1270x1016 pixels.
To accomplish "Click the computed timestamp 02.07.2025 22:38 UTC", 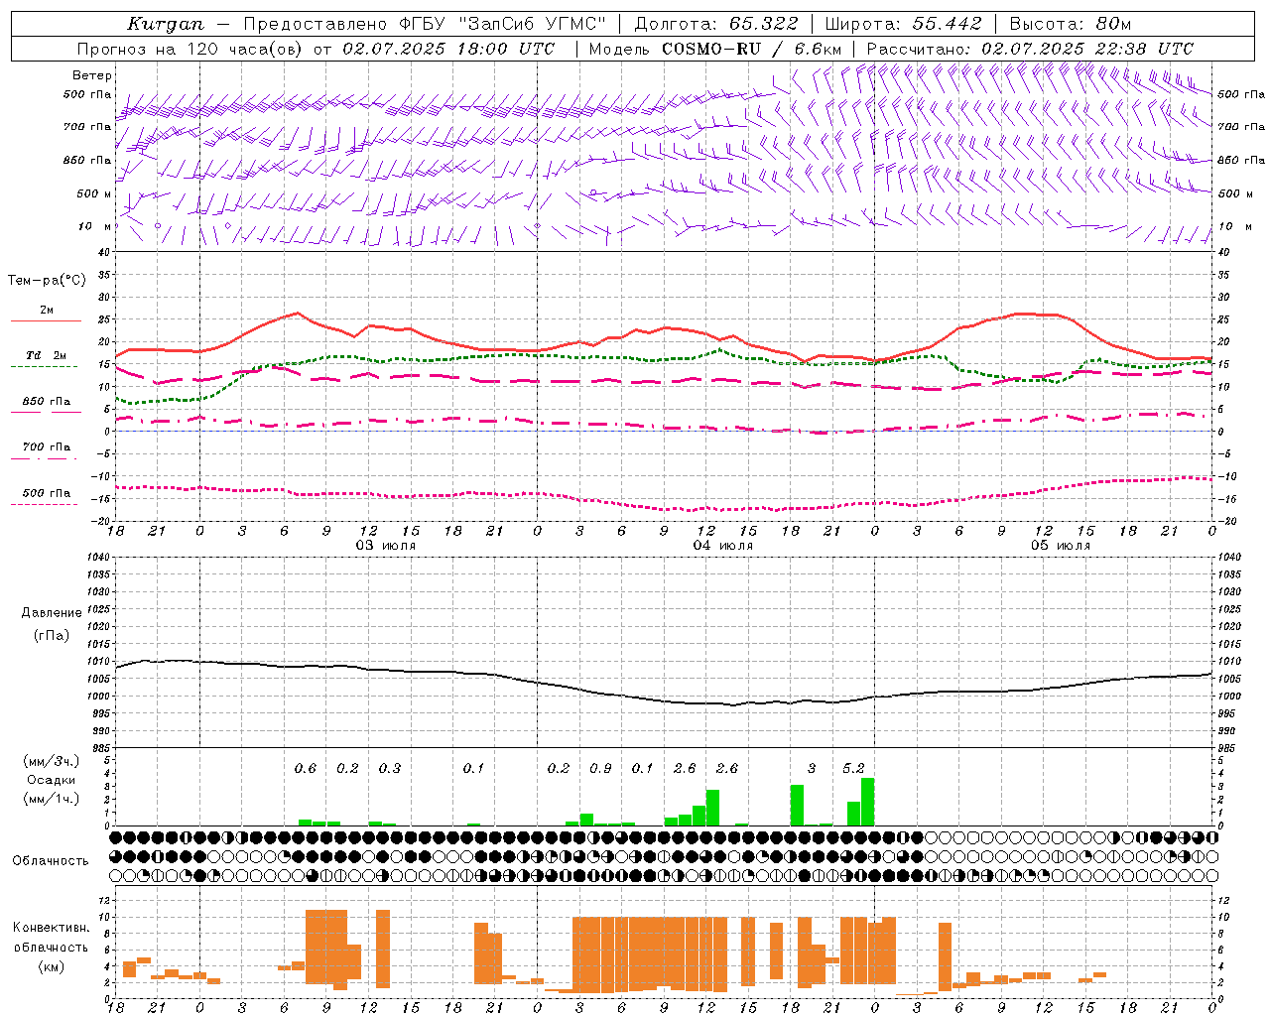I will (x=1087, y=49).
